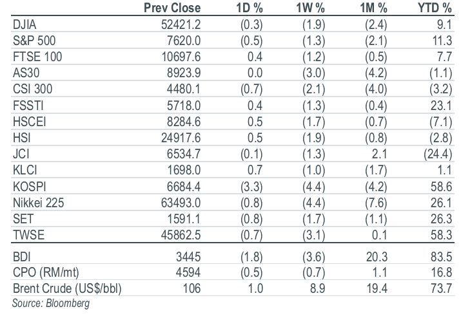Viewport: 461px width, 316px height.
Task: Click the YTD % column header
Action: click(x=435, y=8)
